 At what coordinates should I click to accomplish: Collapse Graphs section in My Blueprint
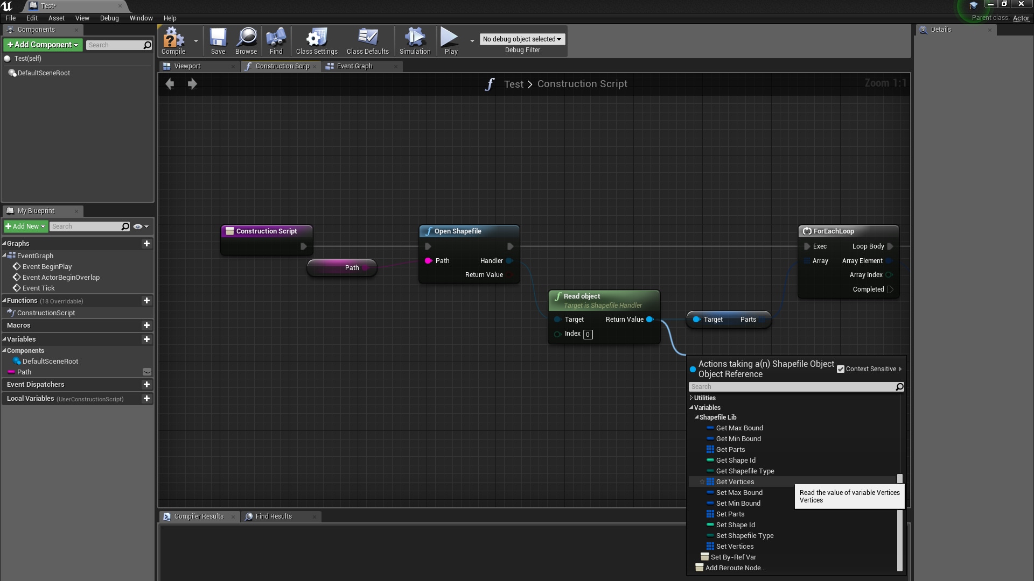[4, 244]
